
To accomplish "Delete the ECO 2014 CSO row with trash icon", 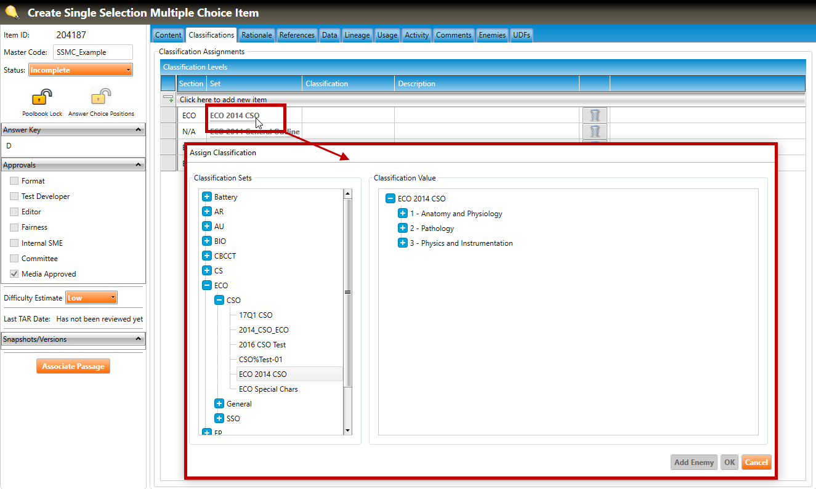I will pos(594,115).
